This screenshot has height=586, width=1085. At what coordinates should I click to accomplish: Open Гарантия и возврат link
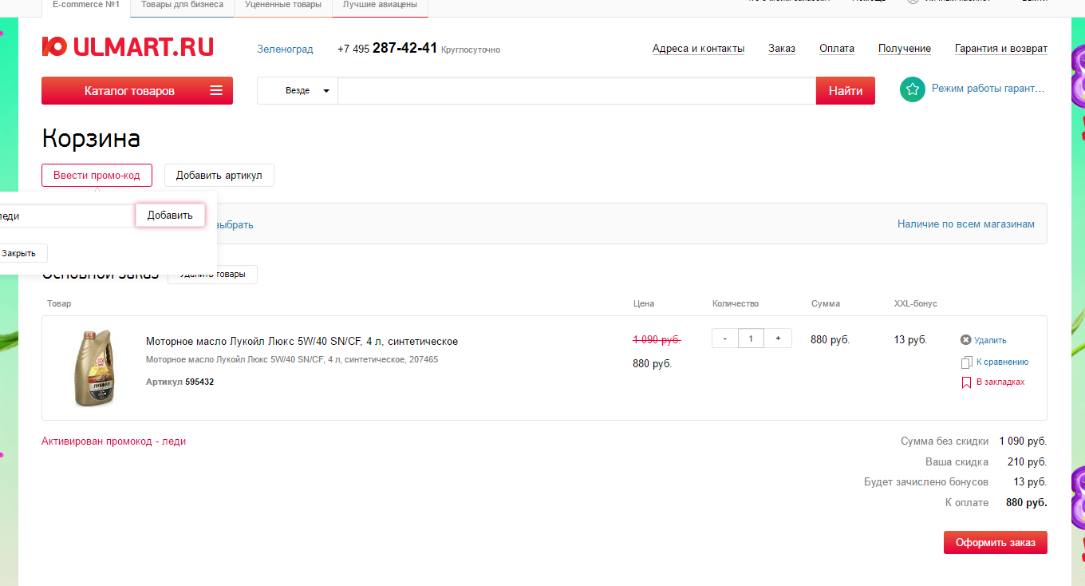coord(1001,49)
